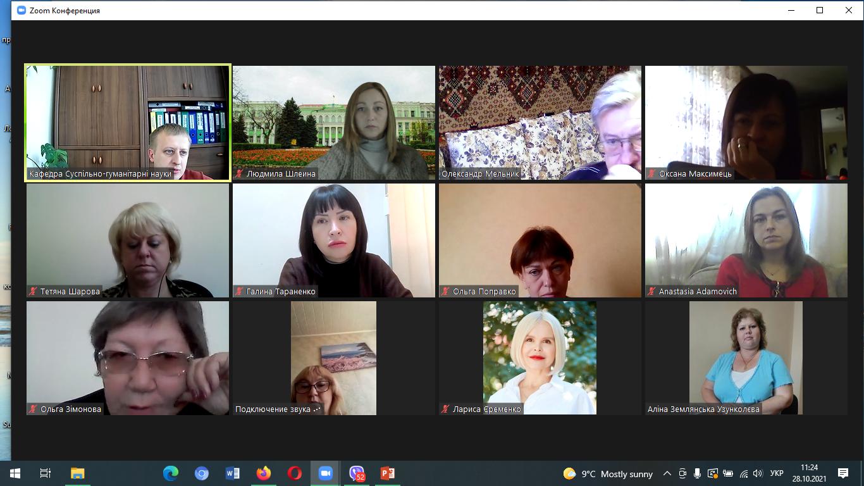The image size is (864, 486).
Task: Open the Wi-Fi network tray icon
Action: 744,473
